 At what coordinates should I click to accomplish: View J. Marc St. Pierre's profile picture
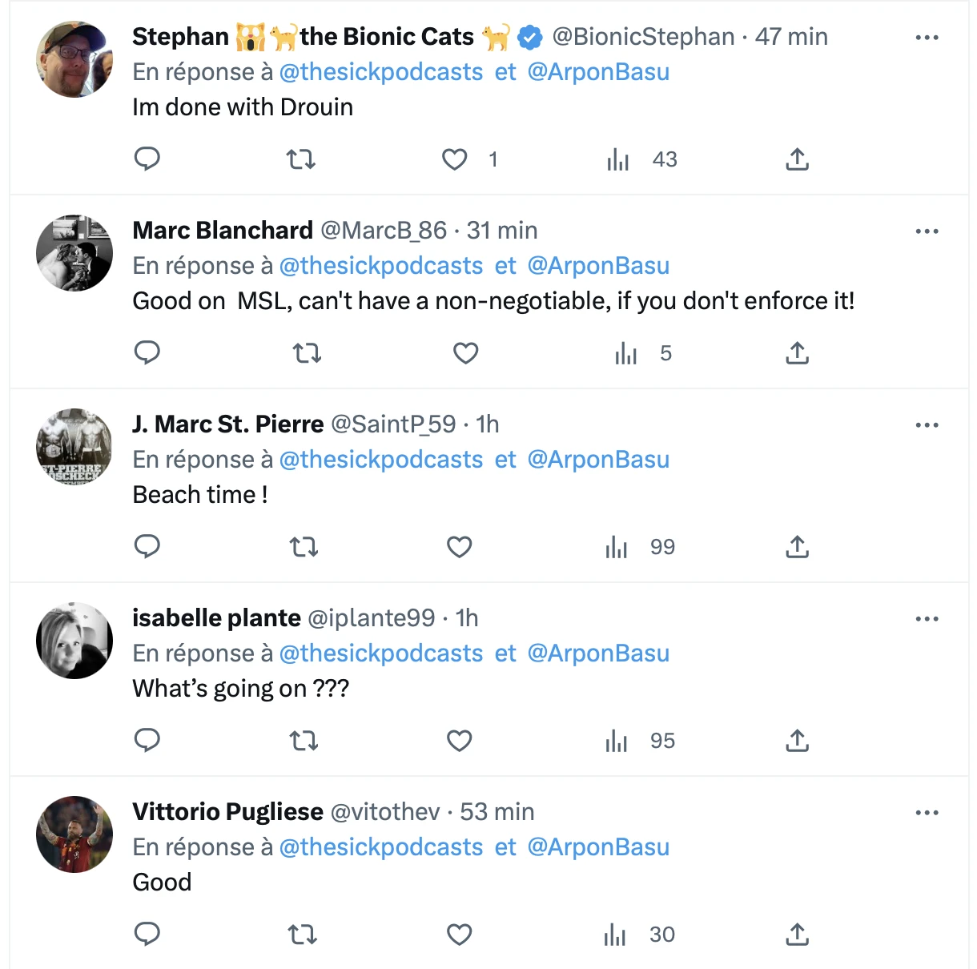pos(74,447)
